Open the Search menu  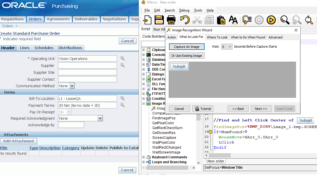click(170, 10)
